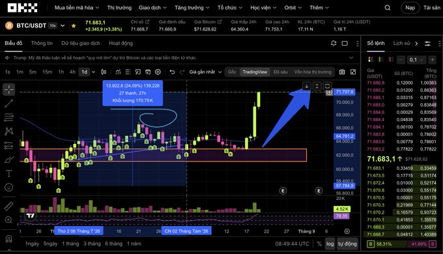
Task: Click the fullscreen expand chart icon
Action: pos(353,72)
